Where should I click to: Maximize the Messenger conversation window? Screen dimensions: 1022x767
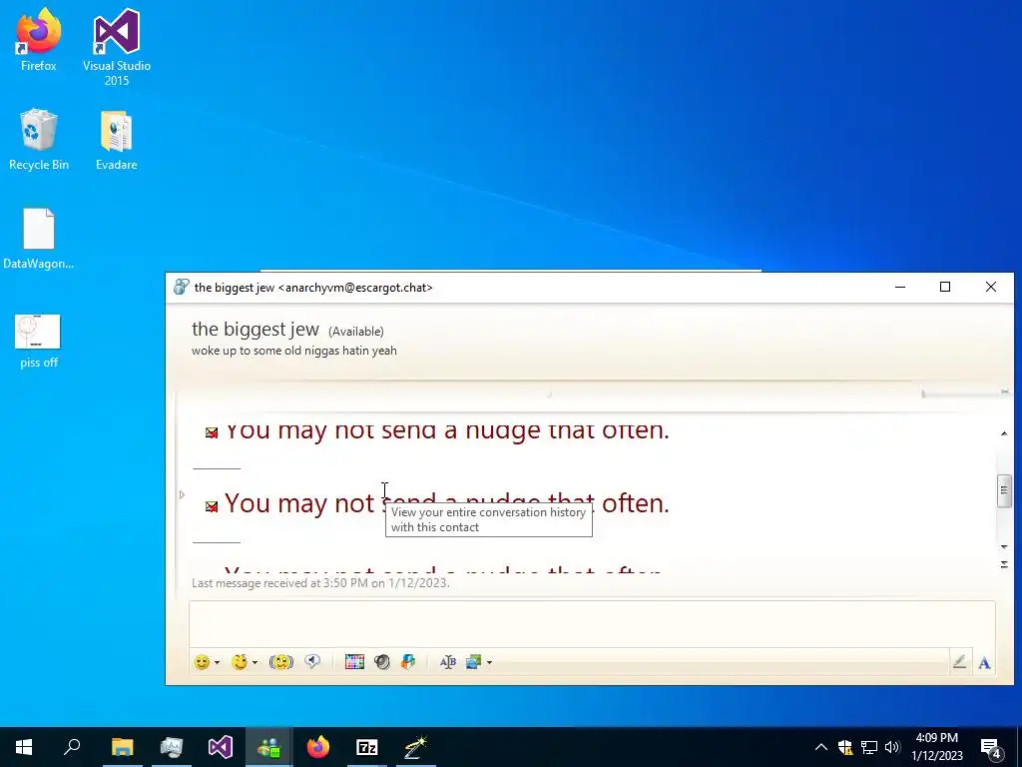point(945,287)
